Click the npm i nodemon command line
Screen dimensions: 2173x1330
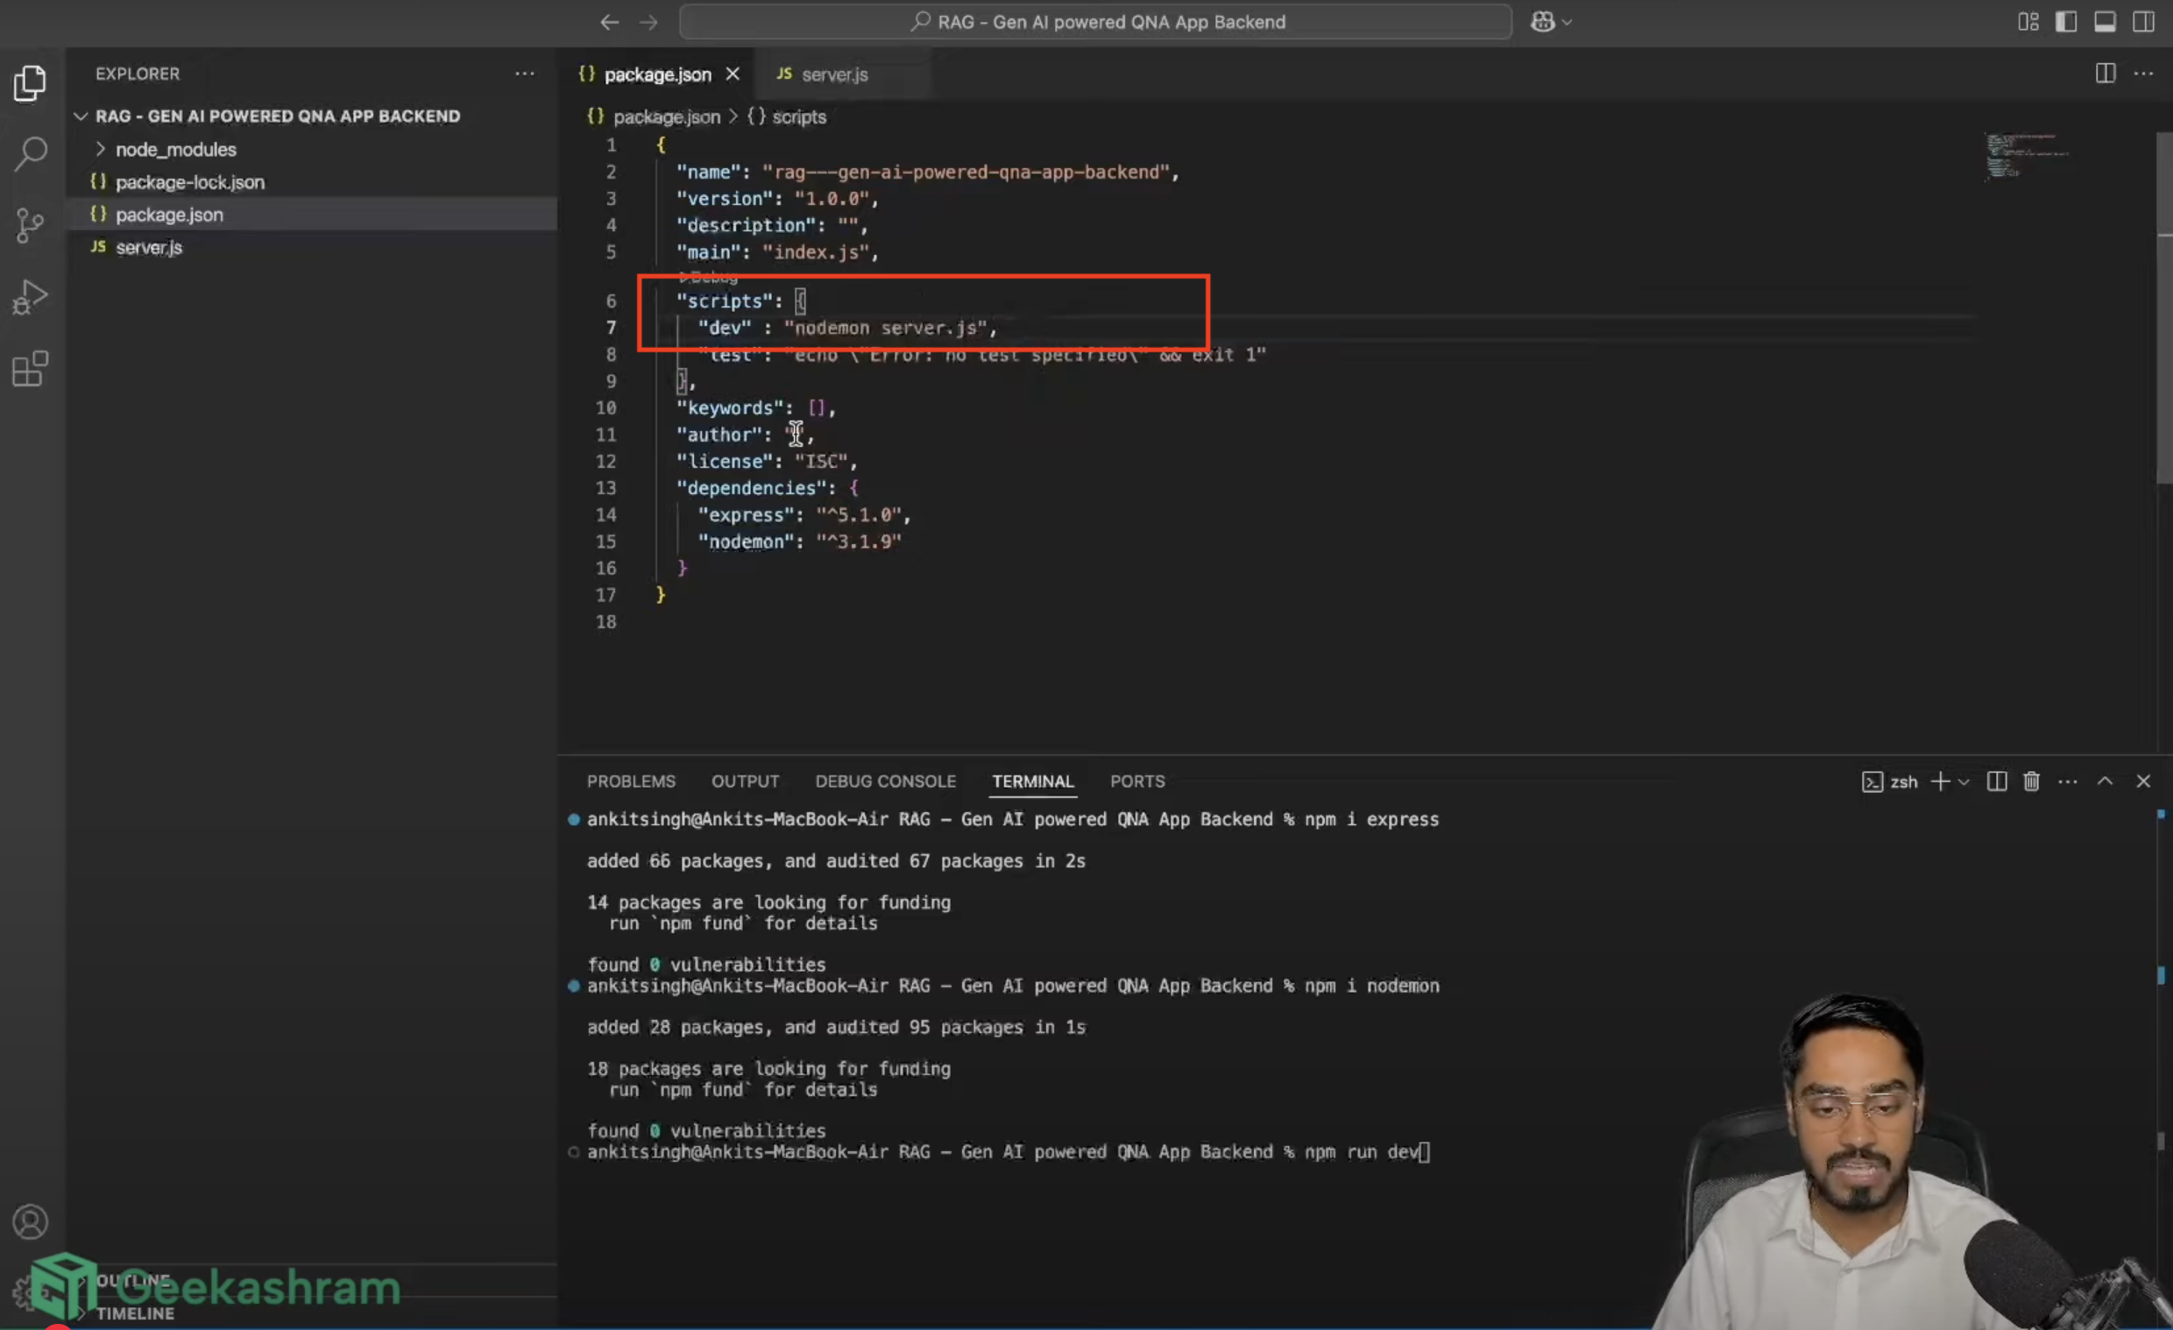coord(1012,986)
